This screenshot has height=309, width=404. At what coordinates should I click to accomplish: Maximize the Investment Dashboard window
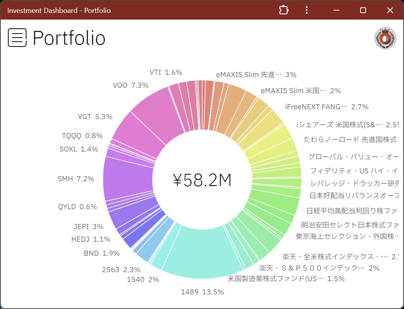click(x=363, y=10)
